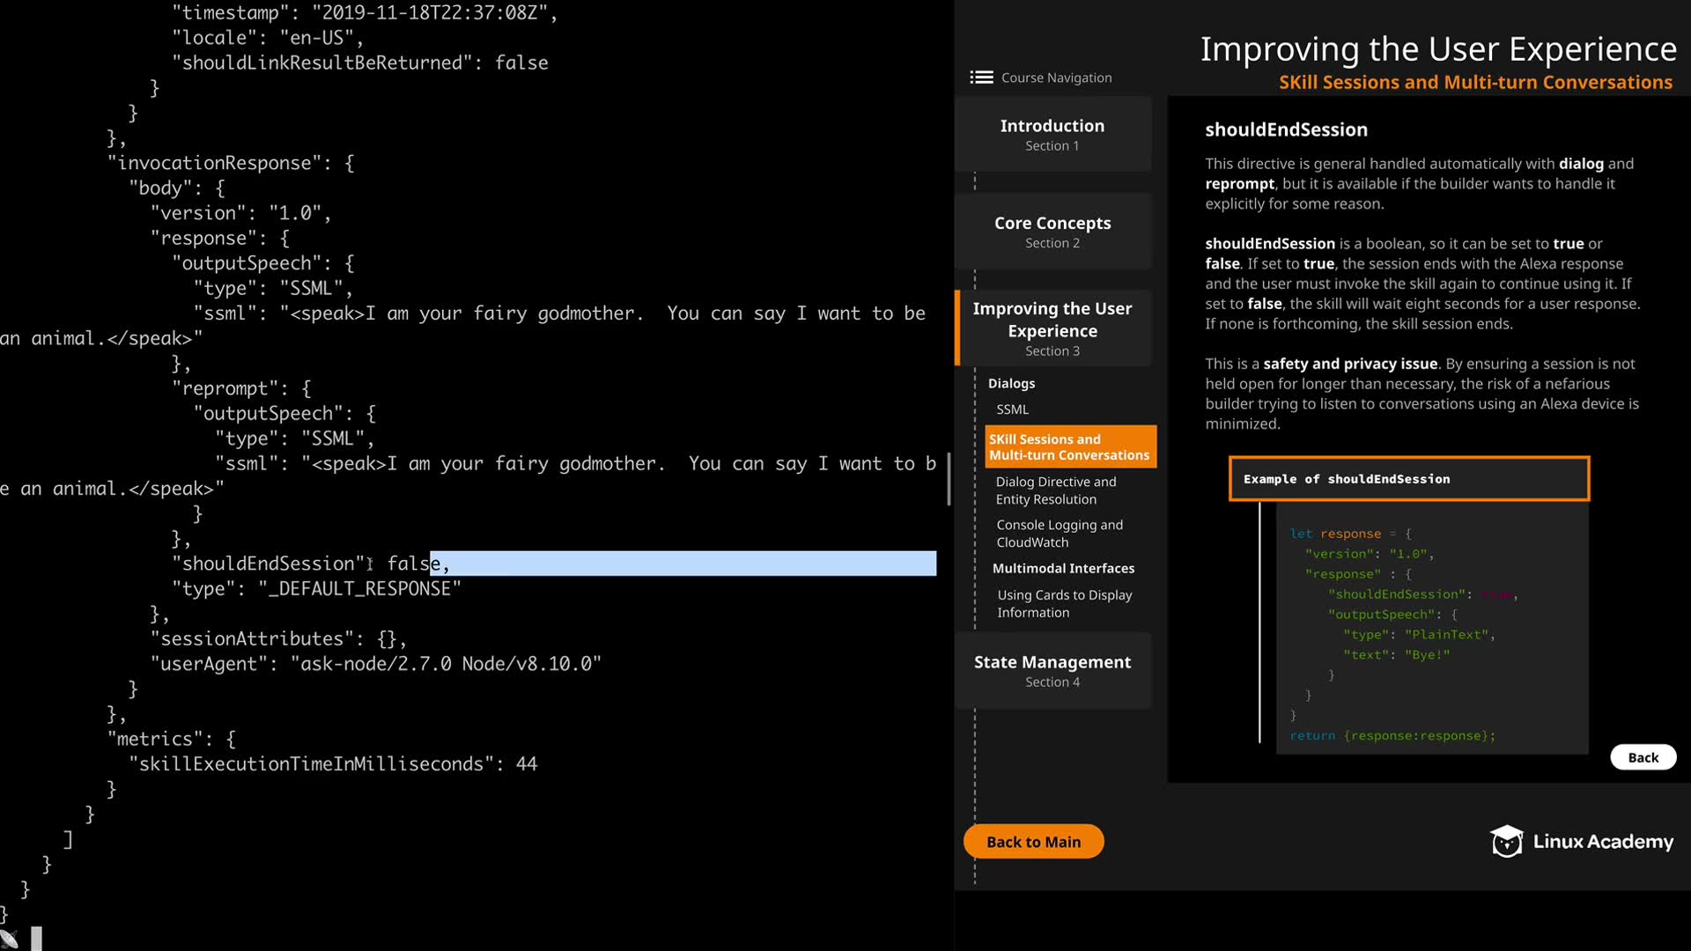Open the Introduction Section 1 panel
Image resolution: width=1691 pixels, height=951 pixels.
(x=1052, y=134)
